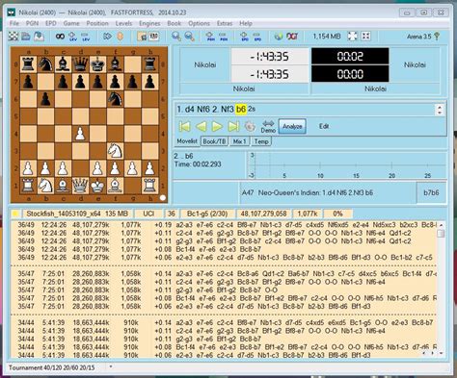
Task: Click the Tournament 40/120 time control status
Action: pos(51,367)
